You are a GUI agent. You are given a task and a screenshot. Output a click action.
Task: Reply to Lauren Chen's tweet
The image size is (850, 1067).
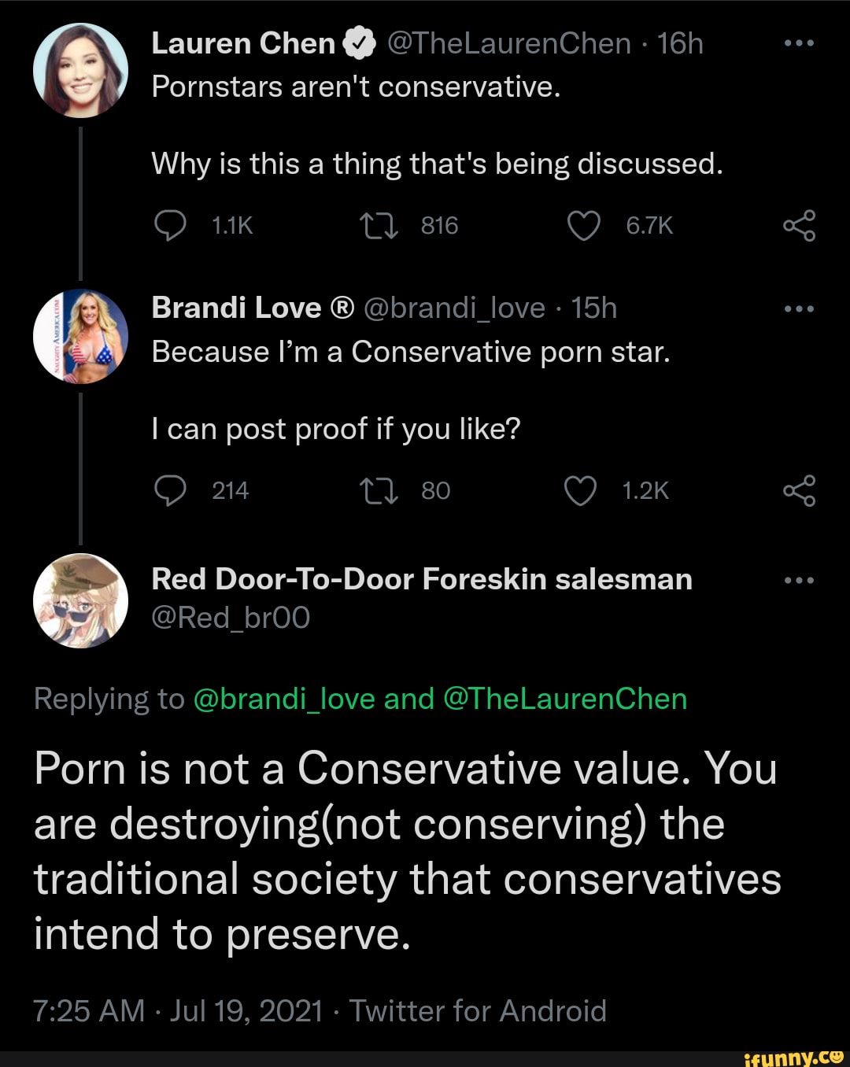point(170,227)
